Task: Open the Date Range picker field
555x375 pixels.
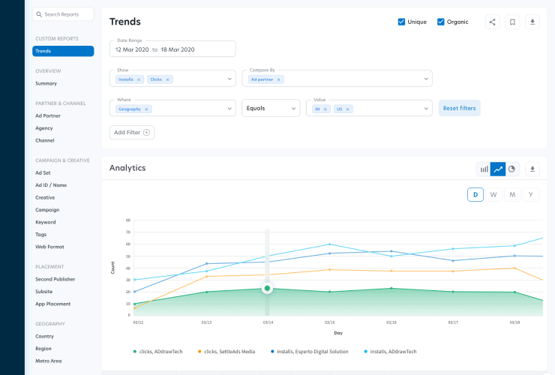Action: 172,49
